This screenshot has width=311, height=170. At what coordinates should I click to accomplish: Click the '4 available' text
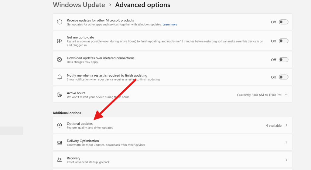[x=274, y=125]
